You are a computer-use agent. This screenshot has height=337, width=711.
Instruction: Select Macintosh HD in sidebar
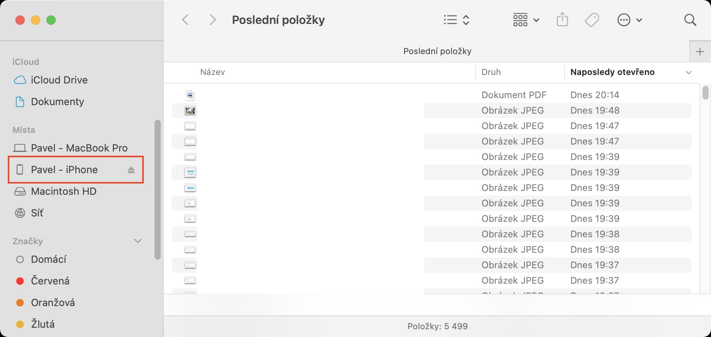click(63, 191)
